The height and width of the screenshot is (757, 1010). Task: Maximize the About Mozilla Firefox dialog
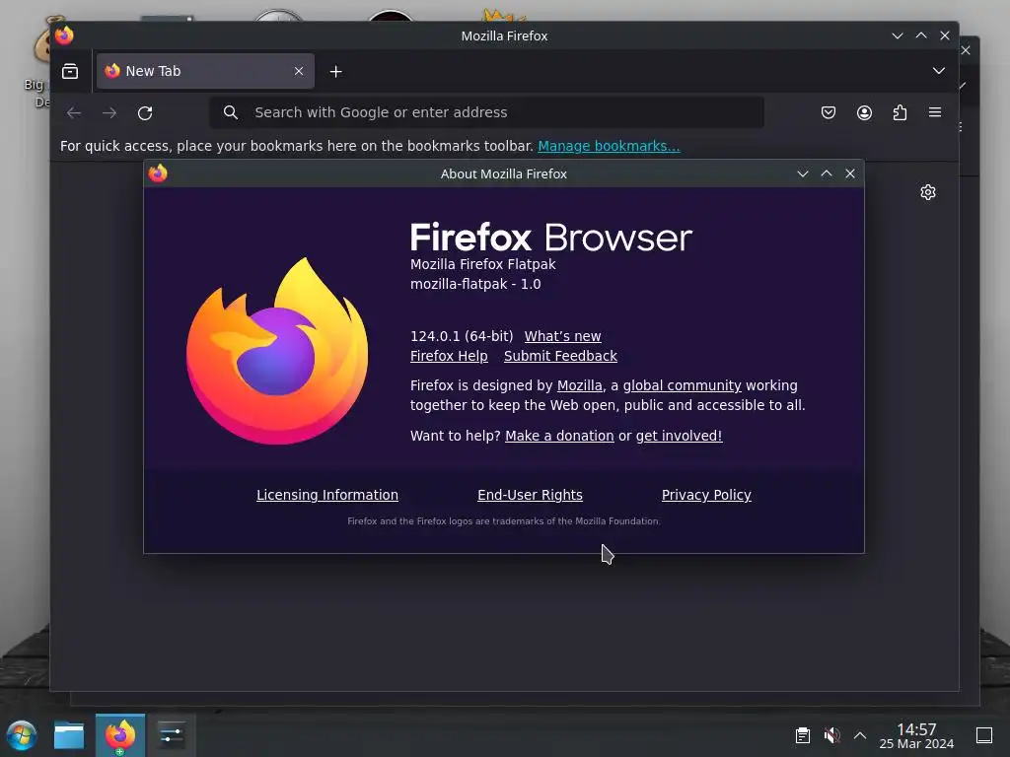tap(827, 173)
